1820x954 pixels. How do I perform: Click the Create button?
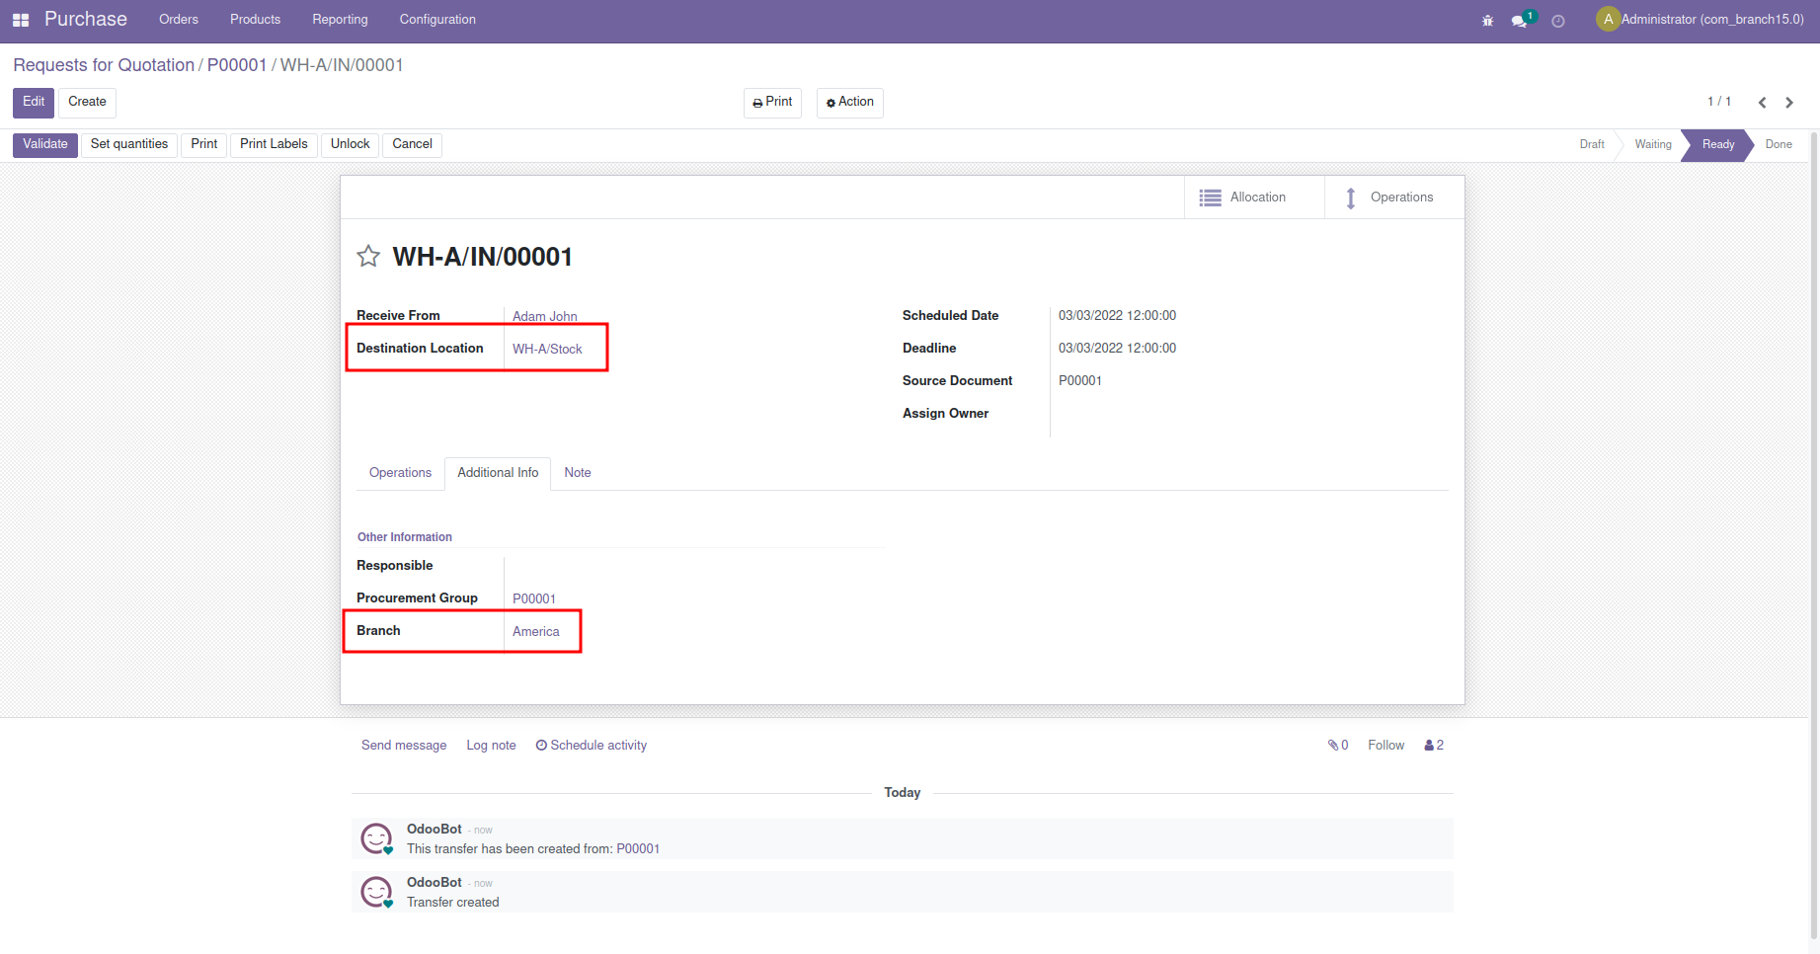[87, 103]
